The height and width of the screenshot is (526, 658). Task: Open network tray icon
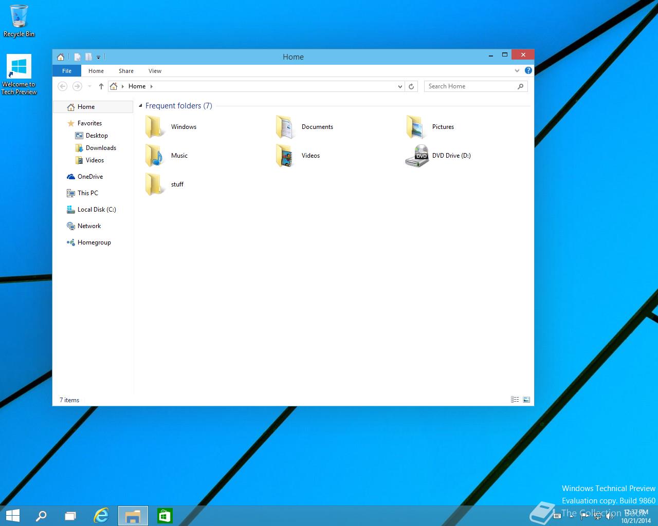597,516
